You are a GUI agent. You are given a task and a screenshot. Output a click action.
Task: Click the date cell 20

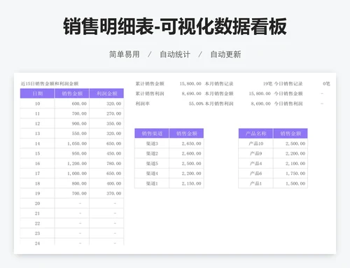37,204
